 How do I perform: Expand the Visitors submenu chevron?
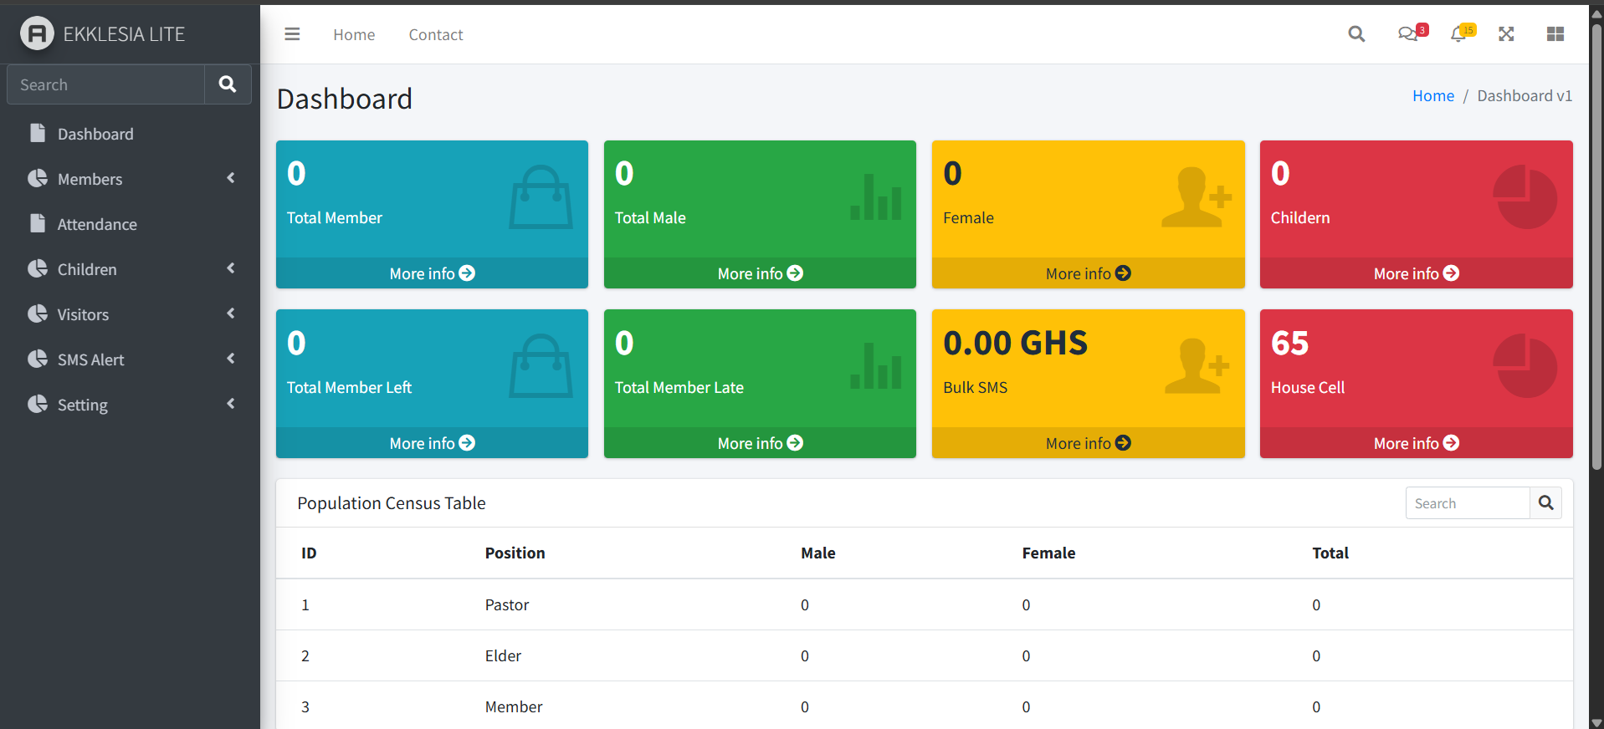tap(231, 314)
